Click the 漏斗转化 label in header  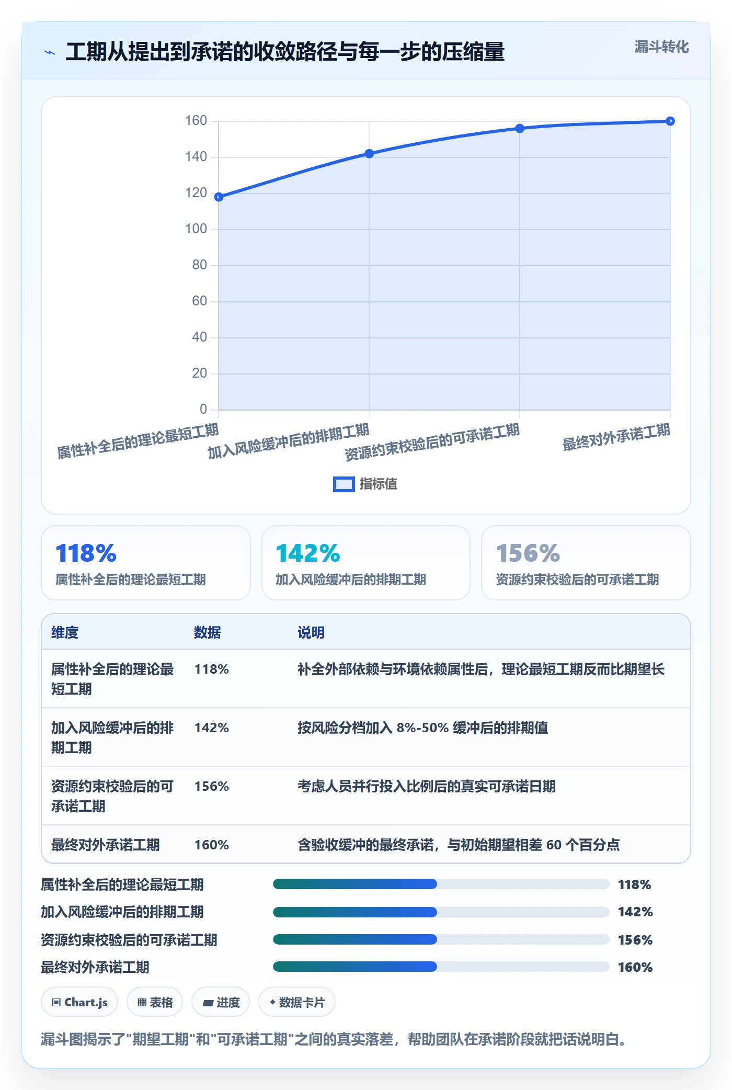(x=661, y=47)
